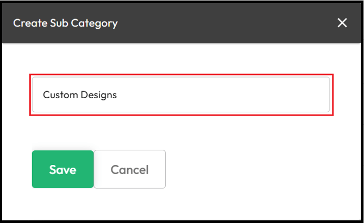364x223 pixels.
Task: Save the new sub category
Action: pos(63,169)
